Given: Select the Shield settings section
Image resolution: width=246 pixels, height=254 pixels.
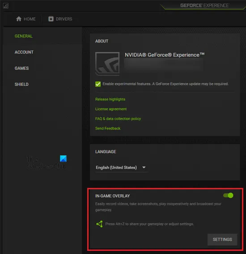Looking at the screenshot, I should [x=21, y=84].
